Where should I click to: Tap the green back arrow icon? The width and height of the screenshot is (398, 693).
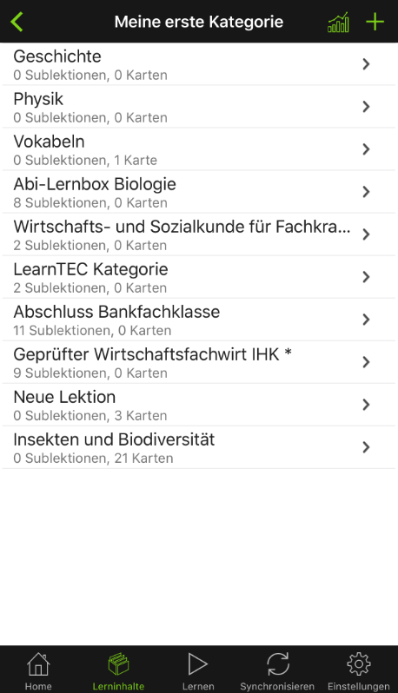(x=17, y=22)
